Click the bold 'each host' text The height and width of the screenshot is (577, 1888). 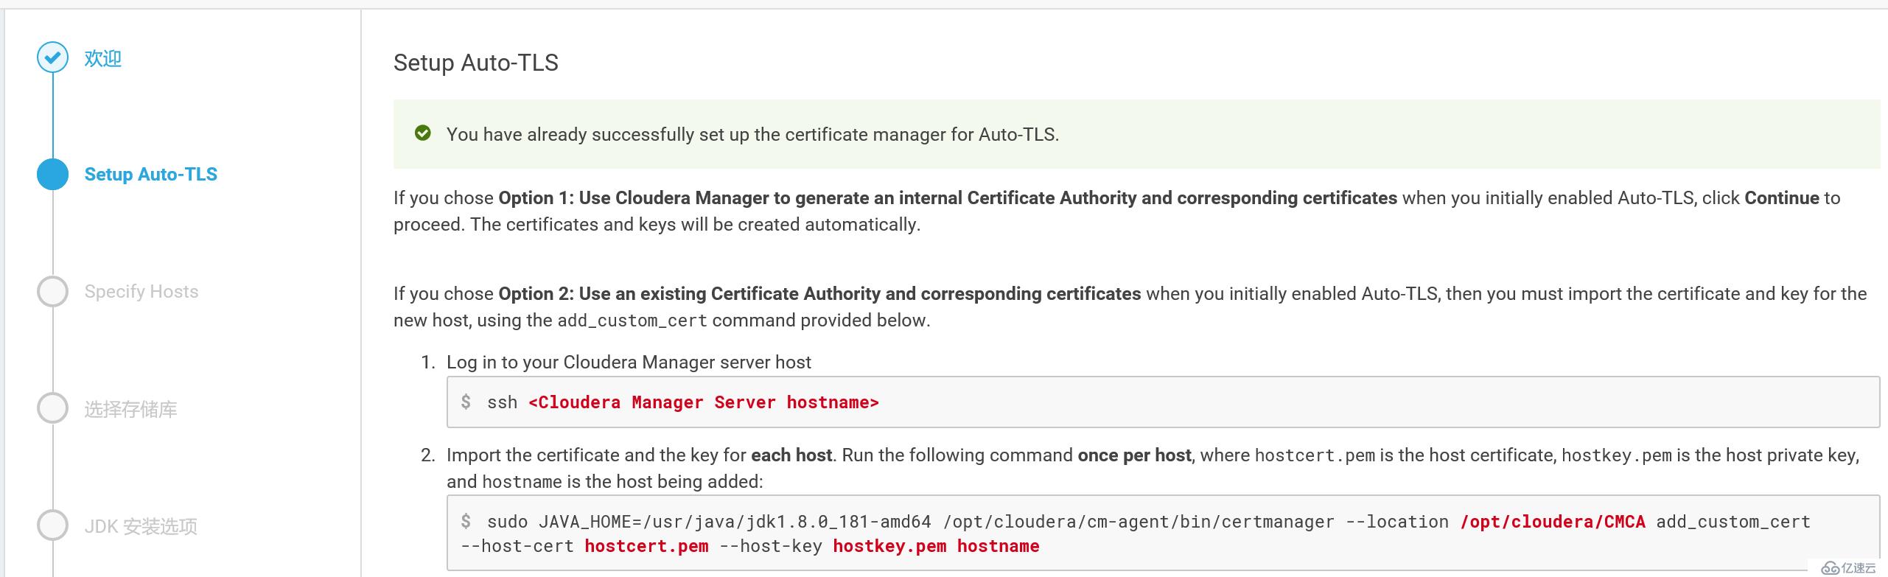coord(791,455)
